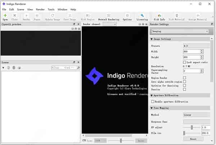Click the Reset button under Tone Mapping
Screen dimensions: 216x145
click(194, 139)
